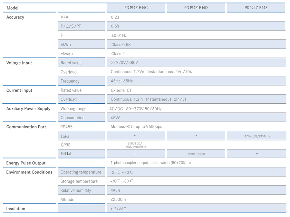Click the Auxiliary Power Supply label
The height and width of the screenshot is (217, 290).
coord(28,109)
